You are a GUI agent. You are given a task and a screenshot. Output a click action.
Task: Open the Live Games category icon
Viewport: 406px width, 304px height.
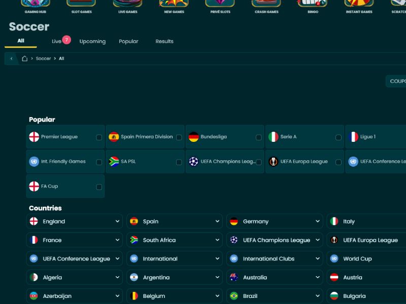(128, 4)
